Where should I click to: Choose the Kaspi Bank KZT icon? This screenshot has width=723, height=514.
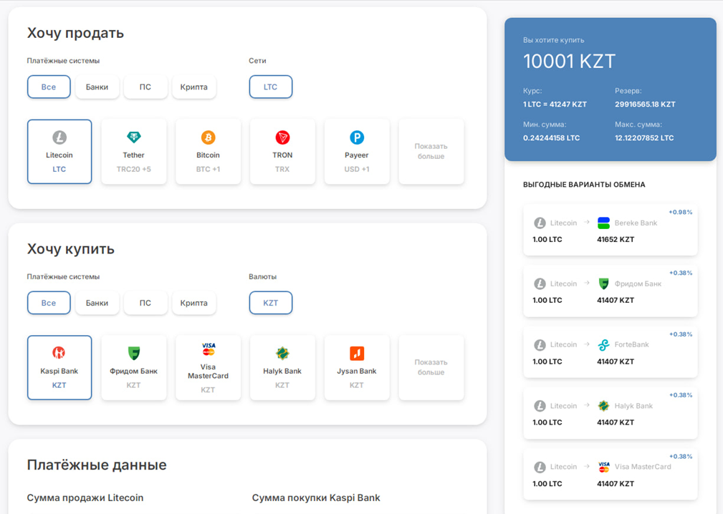point(59,367)
